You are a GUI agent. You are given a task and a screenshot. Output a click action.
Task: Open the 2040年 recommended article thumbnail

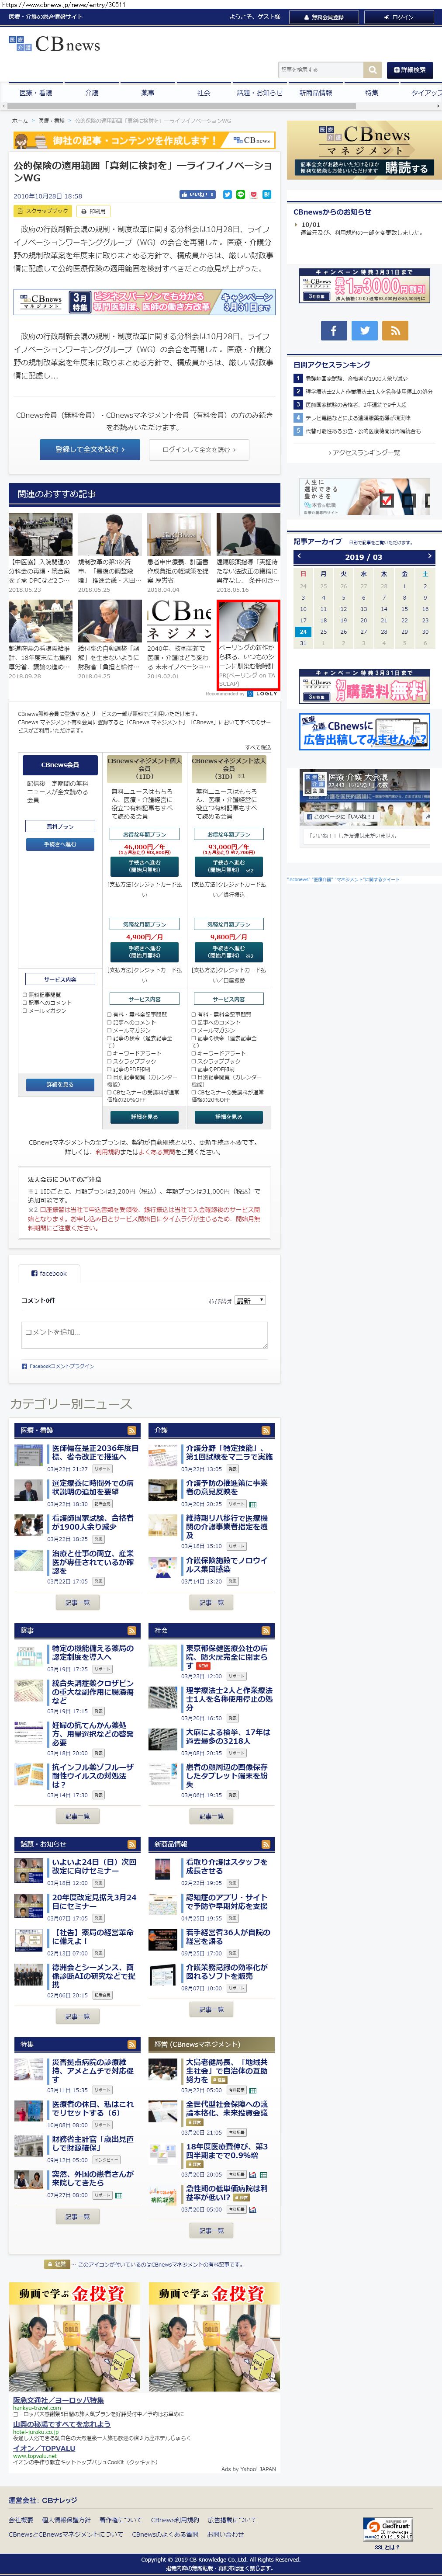tap(178, 621)
